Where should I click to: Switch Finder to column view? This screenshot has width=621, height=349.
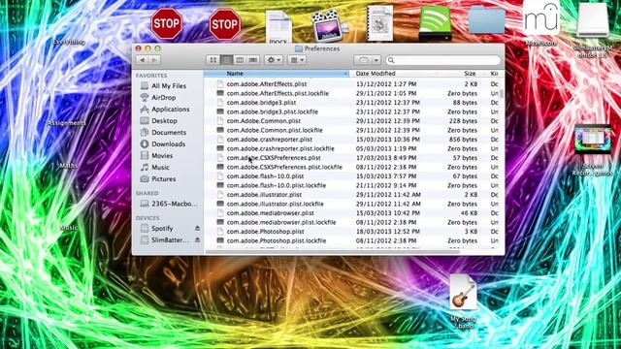pyautogui.click(x=240, y=60)
